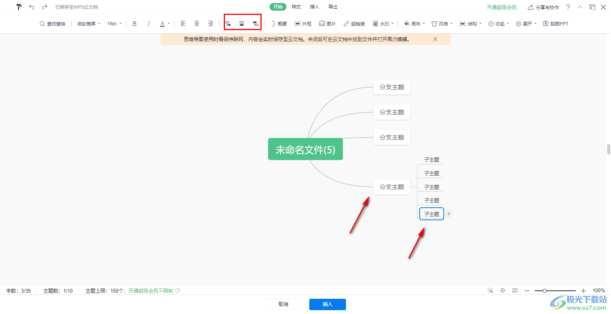The width and height of the screenshot is (611, 314).
Task: Click the blue 插入 insert button
Action: coord(328,304)
